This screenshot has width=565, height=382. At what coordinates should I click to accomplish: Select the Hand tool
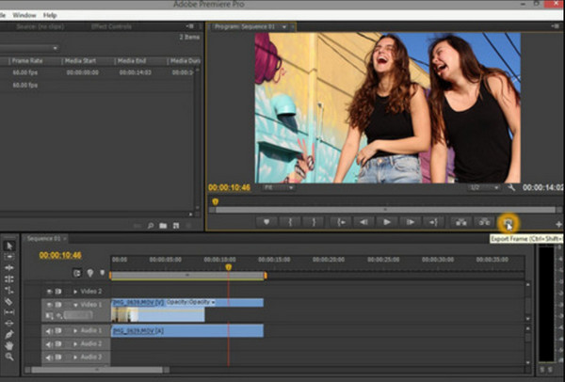[x=9, y=345]
